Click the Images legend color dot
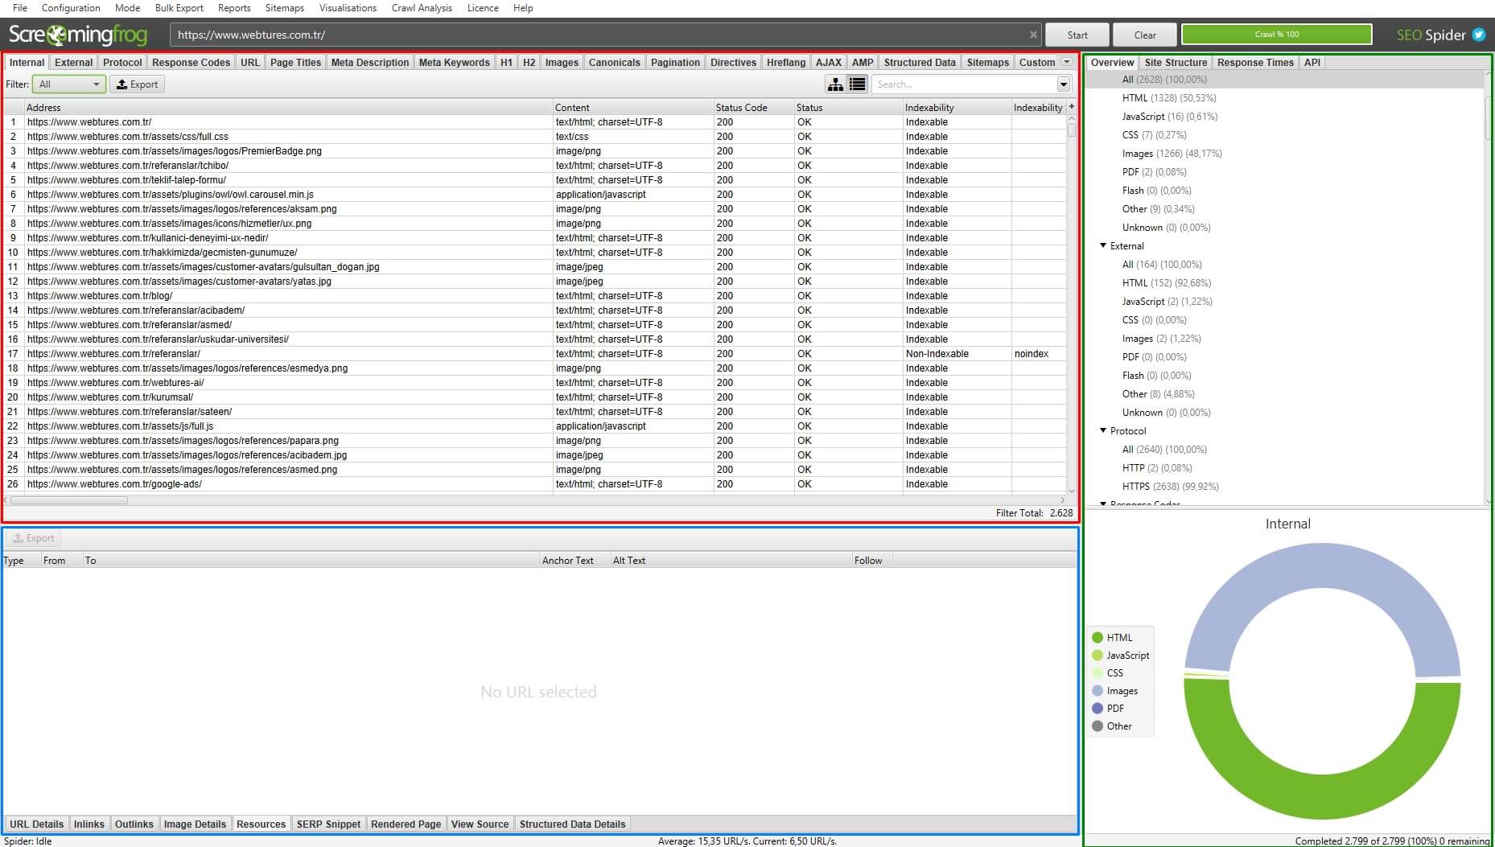 (1098, 690)
